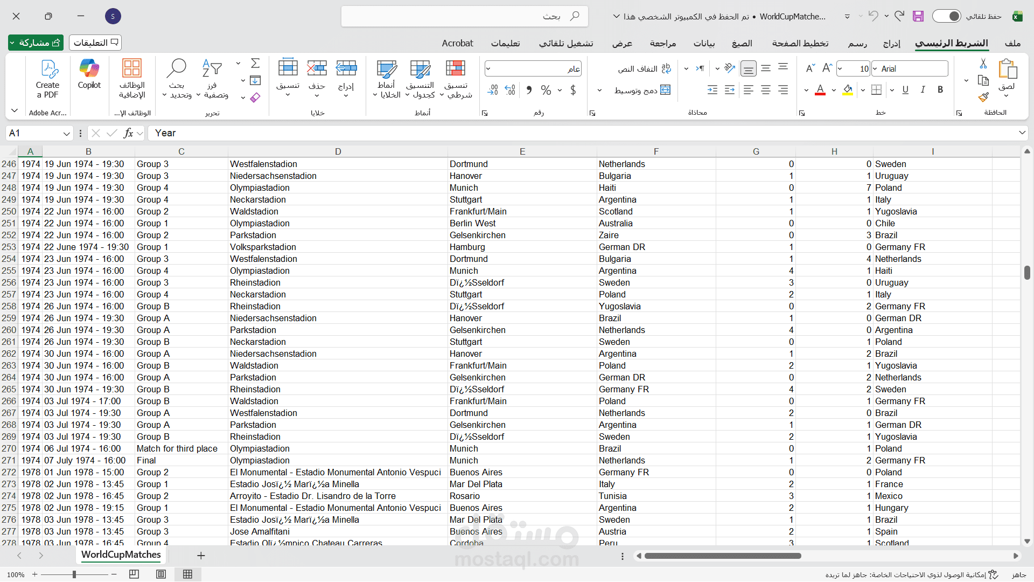Switch to the Acrobat ribbon tab
Image resolution: width=1034 pixels, height=582 pixels.
point(457,43)
